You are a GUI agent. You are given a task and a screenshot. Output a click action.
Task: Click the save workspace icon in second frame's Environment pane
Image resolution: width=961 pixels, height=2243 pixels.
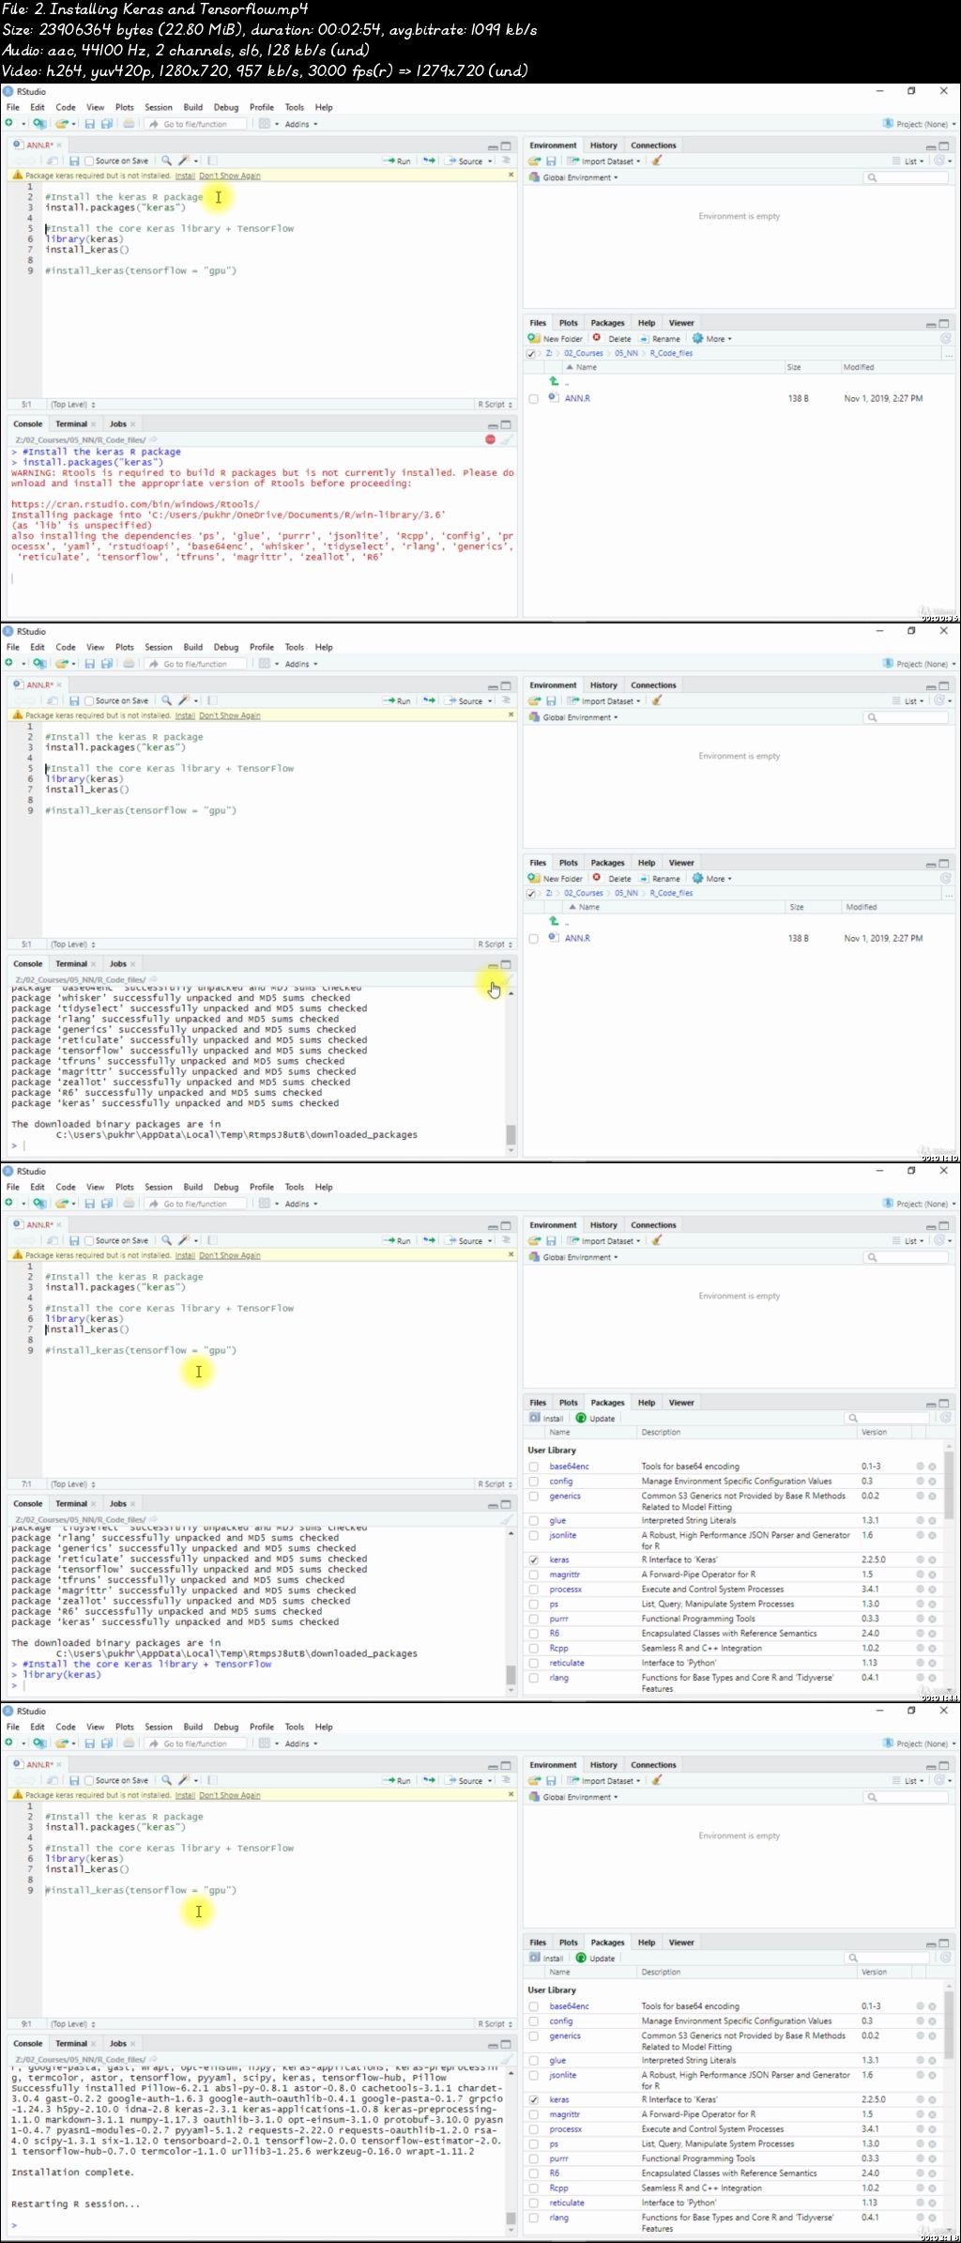click(x=551, y=700)
